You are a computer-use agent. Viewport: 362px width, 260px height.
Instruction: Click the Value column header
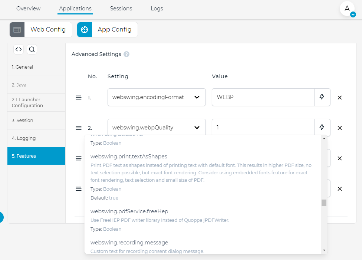pos(220,76)
